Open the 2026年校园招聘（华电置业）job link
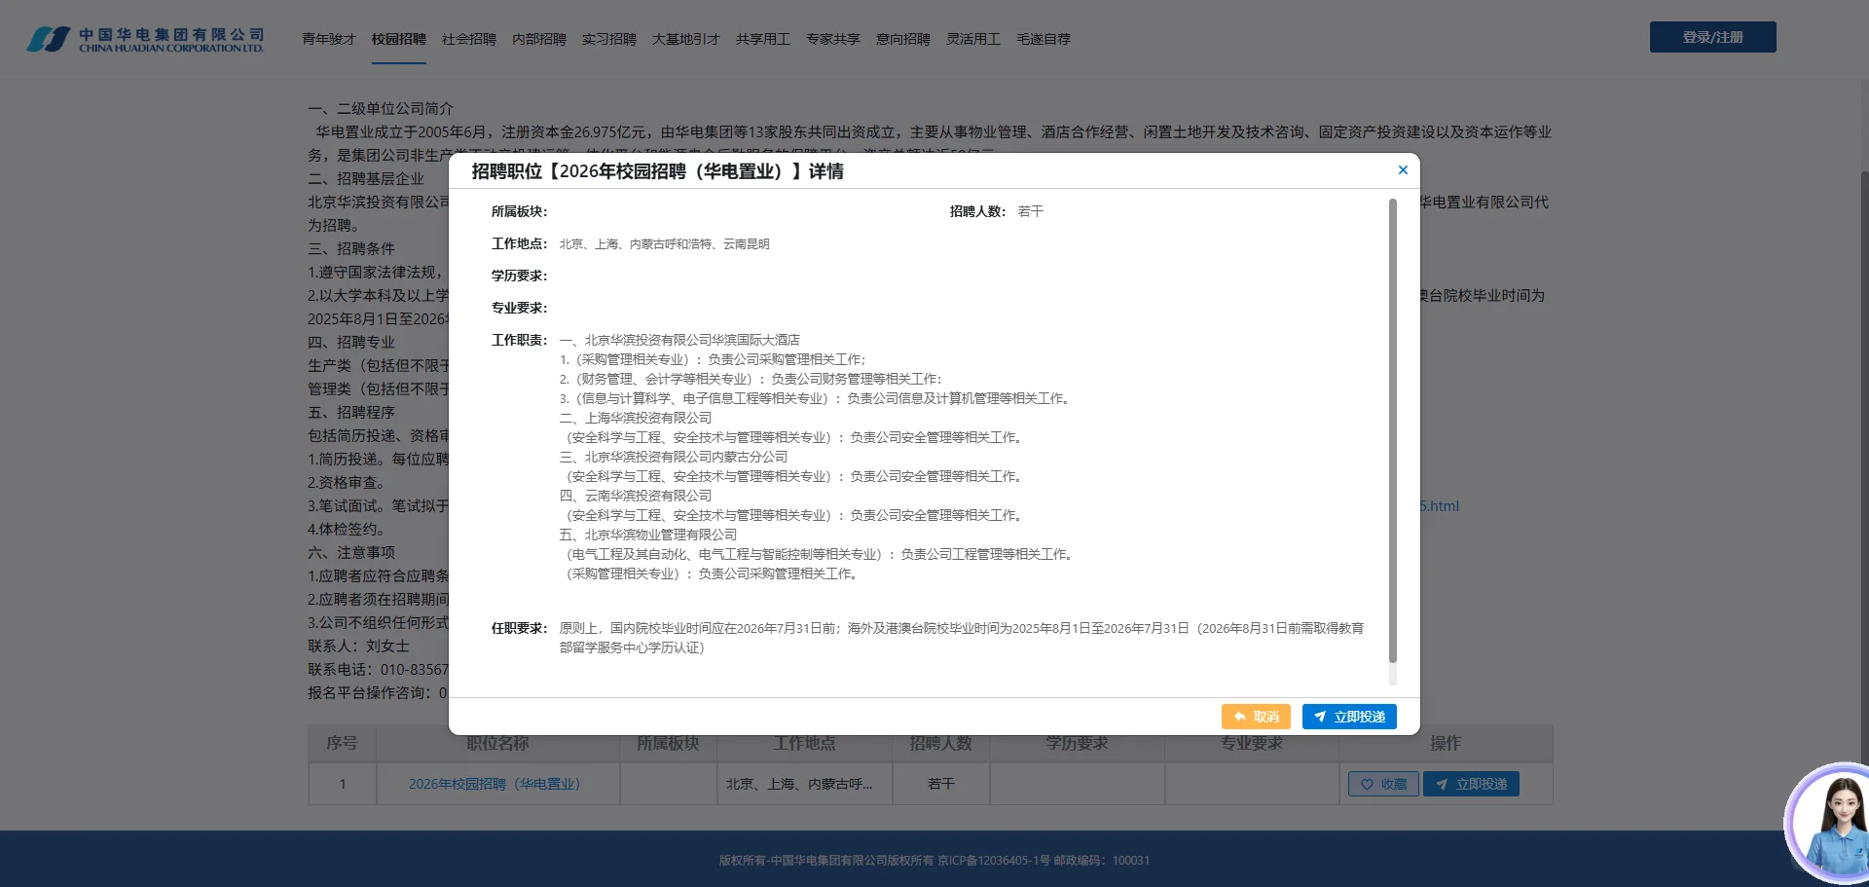 pyautogui.click(x=495, y=784)
